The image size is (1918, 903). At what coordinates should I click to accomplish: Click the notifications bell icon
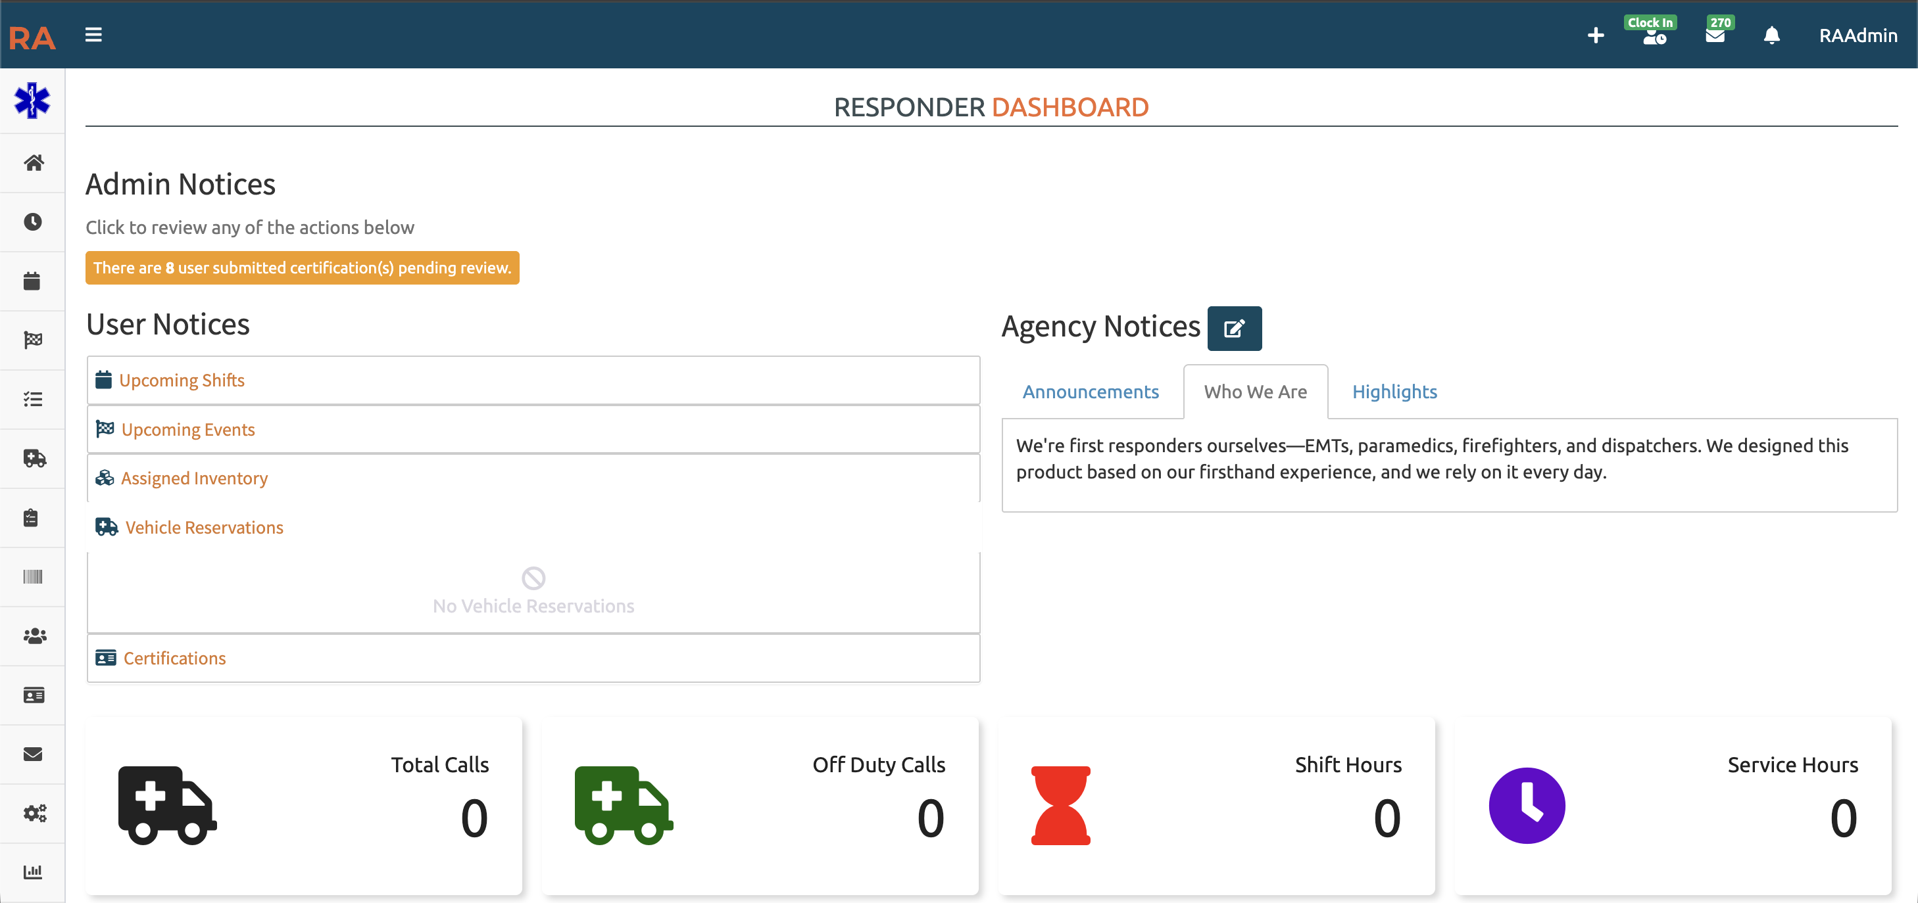click(1772, 35)
